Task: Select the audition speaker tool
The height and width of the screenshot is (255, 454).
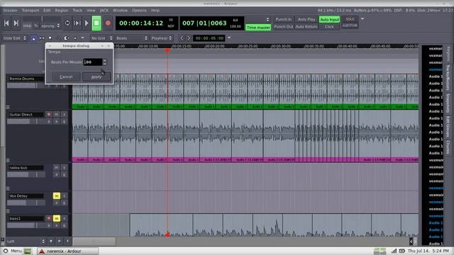Action: 74,38
